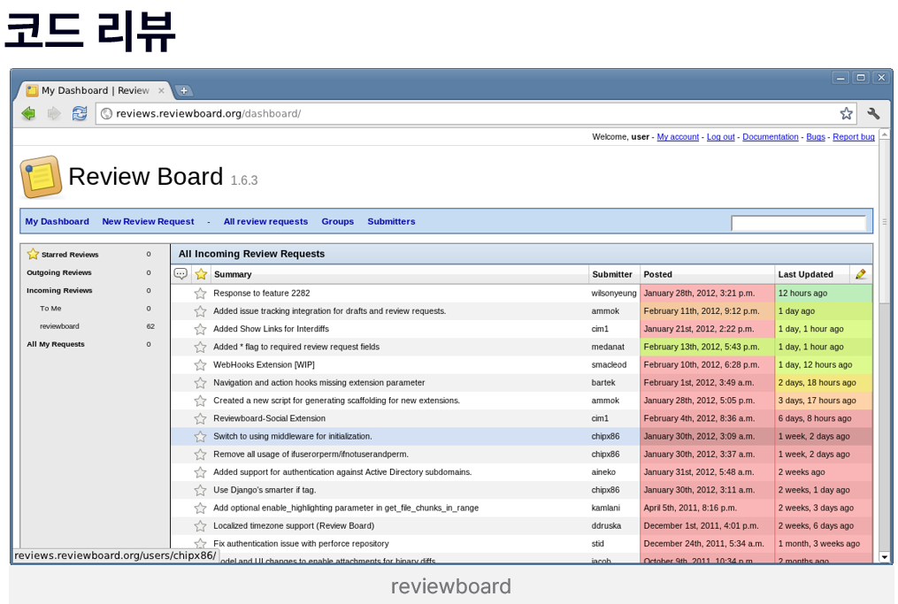Screen dimensions: 898x604
Task: Star the Remove all usage of ifuserorperm request
Action: [200, 454]
